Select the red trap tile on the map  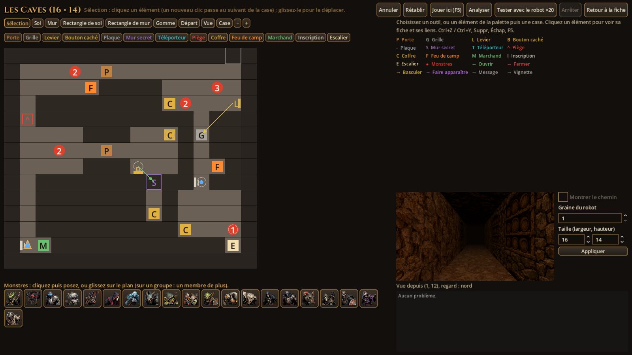pos(27,119)
